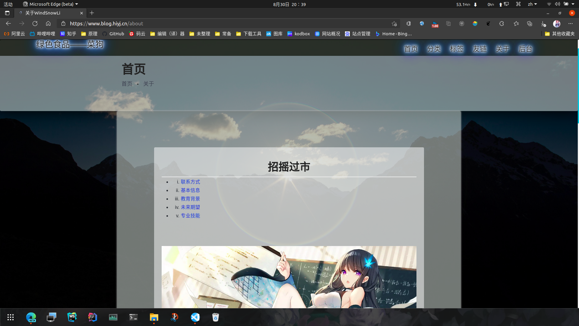Open the 其他收藏夹 folder

560,34
